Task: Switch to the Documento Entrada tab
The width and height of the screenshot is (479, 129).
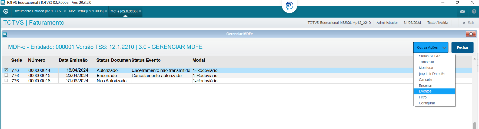Action: tap(38, 11)
